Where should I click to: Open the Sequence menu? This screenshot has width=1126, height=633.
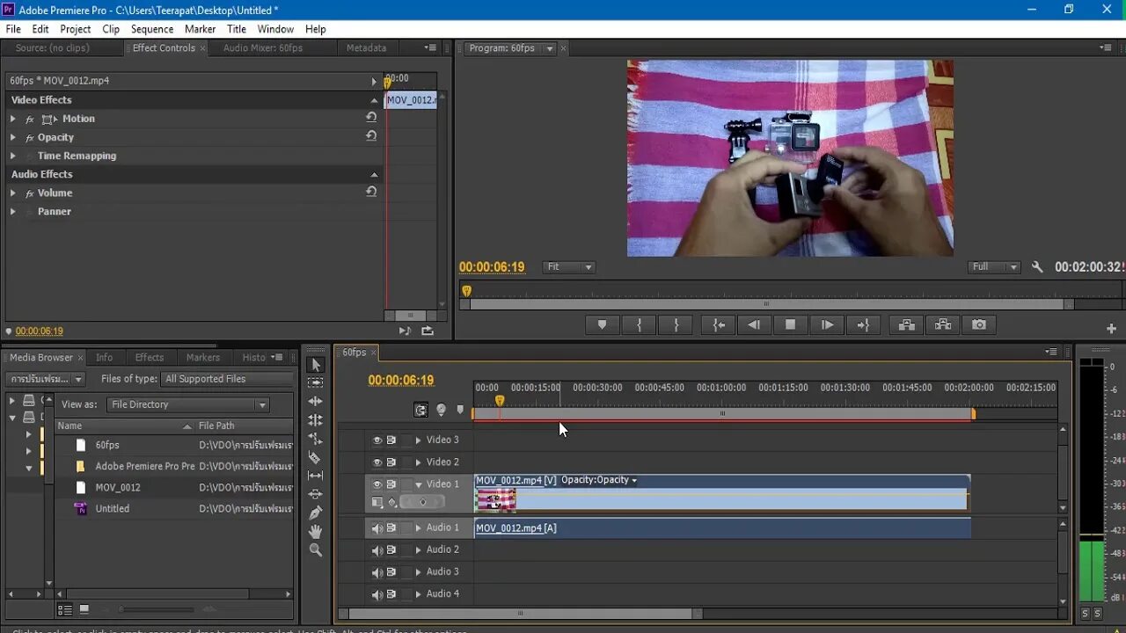click(151, 28)
